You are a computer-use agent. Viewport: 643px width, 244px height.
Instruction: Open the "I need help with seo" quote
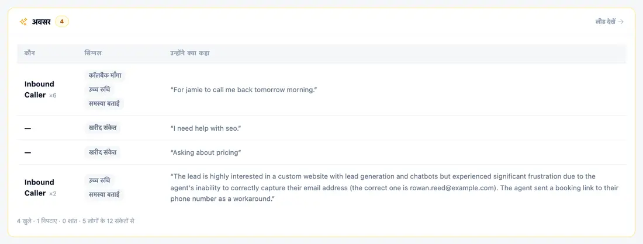tap(205, 128)
